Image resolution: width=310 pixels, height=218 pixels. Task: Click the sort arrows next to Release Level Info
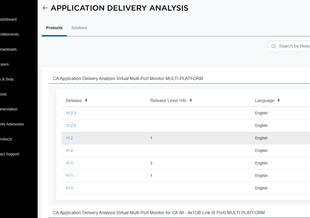[x=191, y=100]
